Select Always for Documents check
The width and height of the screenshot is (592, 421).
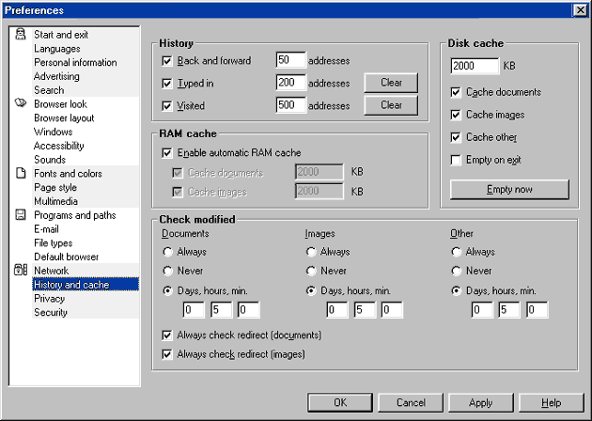pos(167,252)
